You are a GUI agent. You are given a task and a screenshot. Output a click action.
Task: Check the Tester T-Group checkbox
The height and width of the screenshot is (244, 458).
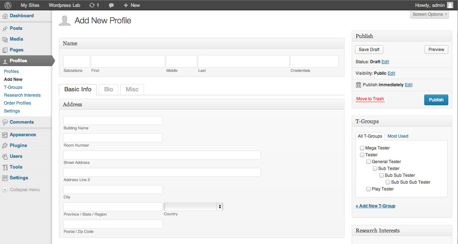(x=362, y=155)
